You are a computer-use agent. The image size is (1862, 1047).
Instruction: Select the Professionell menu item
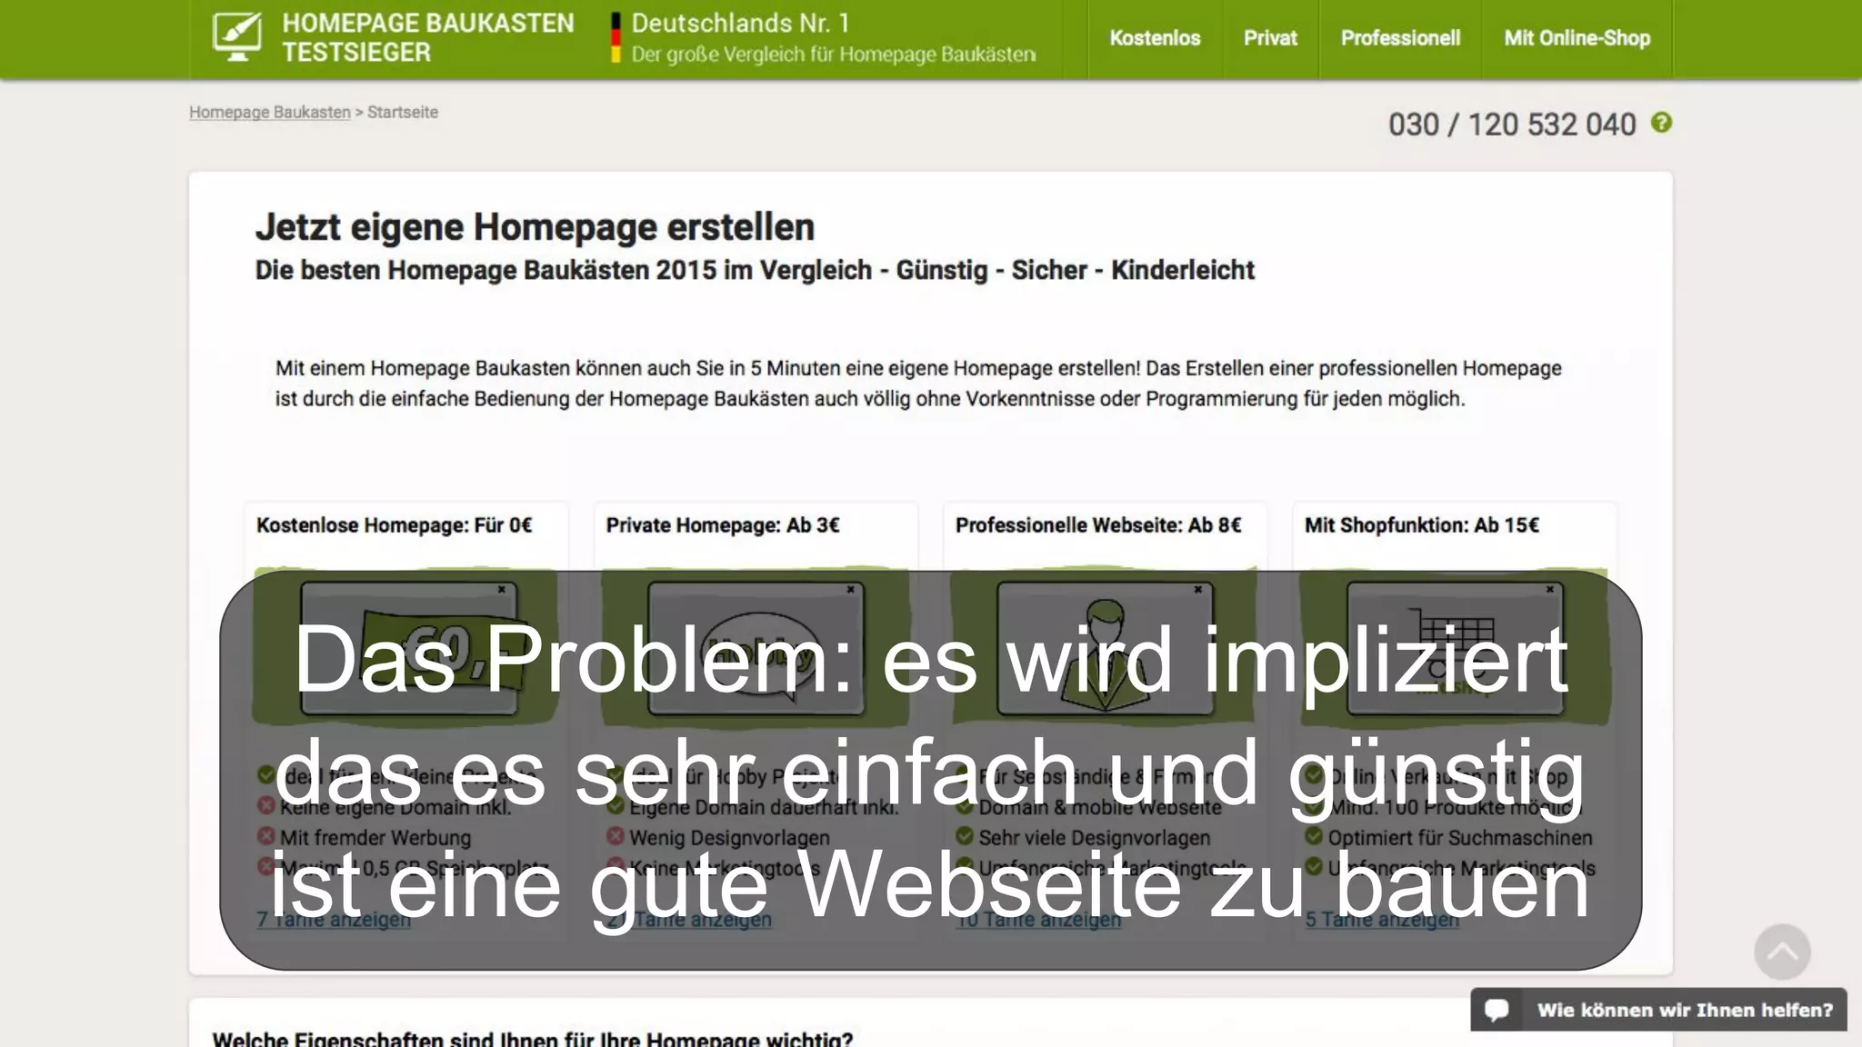click(1400, 38)
